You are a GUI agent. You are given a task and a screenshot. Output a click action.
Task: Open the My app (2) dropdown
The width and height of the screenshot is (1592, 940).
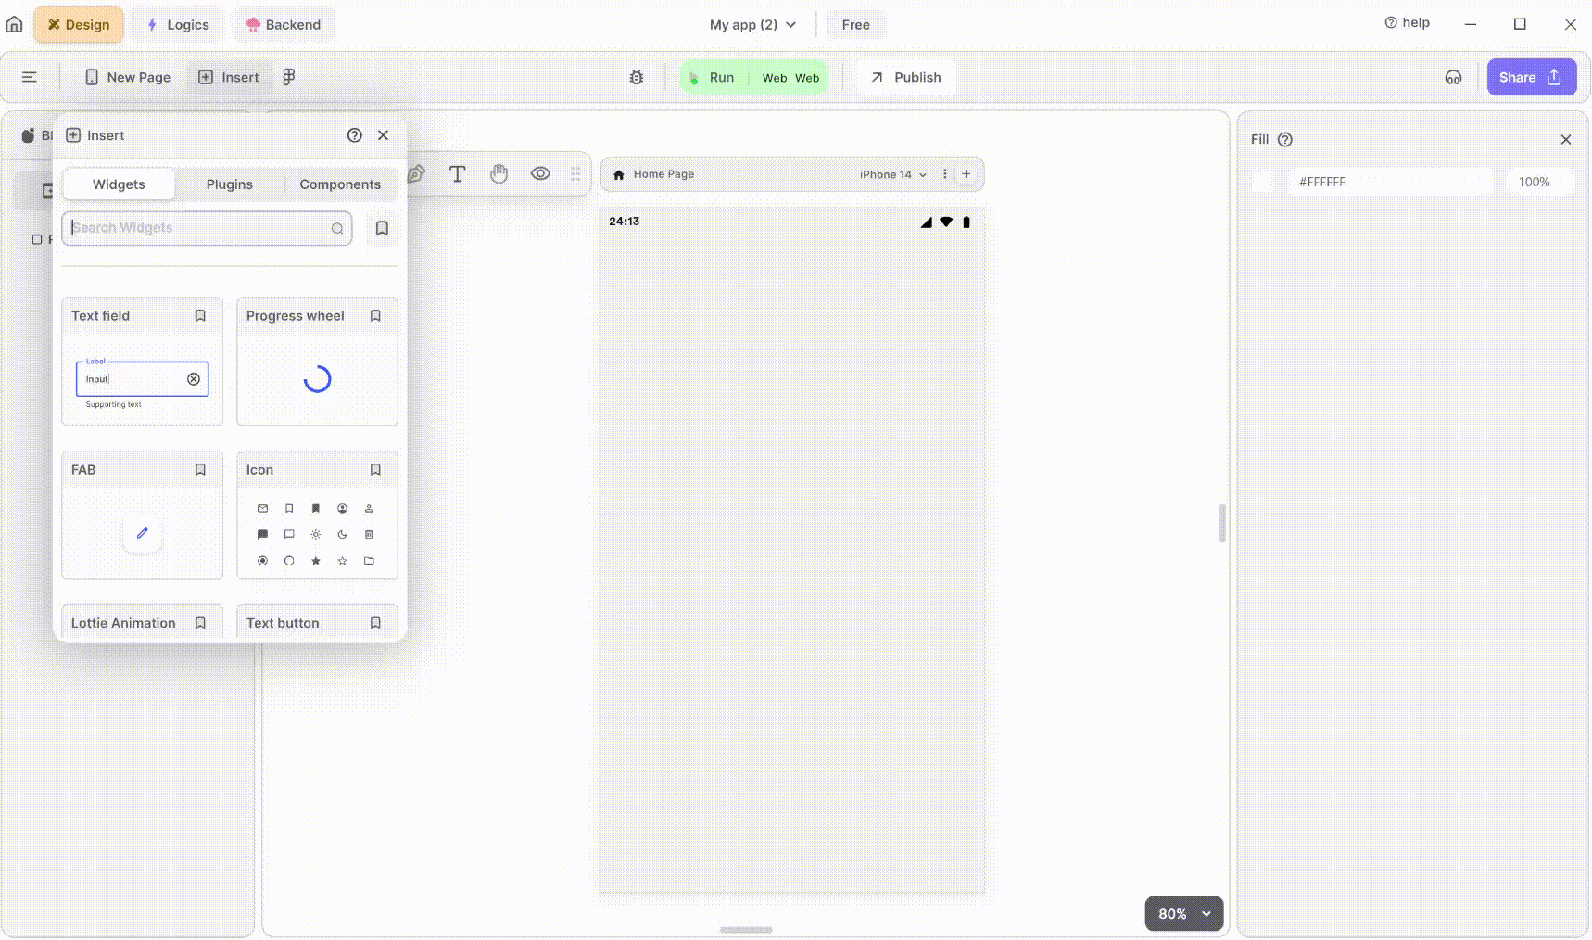pyautogui.click(x=752, y=25)
